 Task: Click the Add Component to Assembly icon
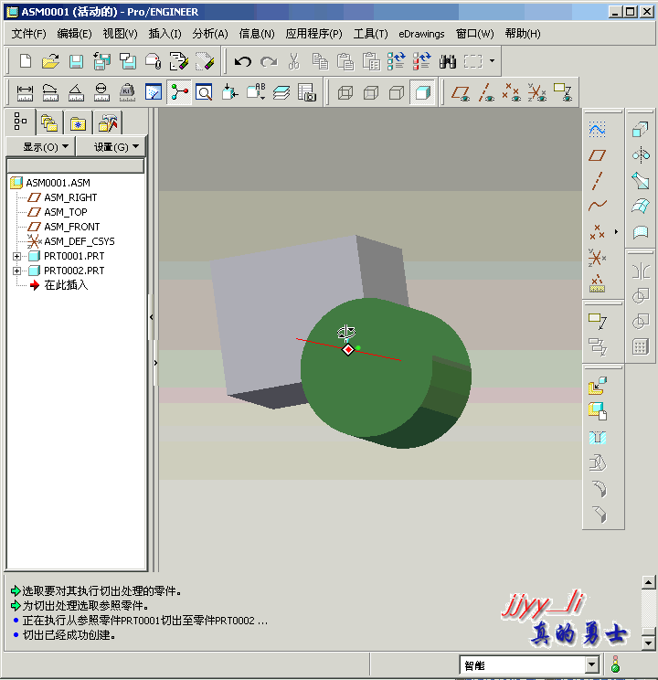coord(598,386)
